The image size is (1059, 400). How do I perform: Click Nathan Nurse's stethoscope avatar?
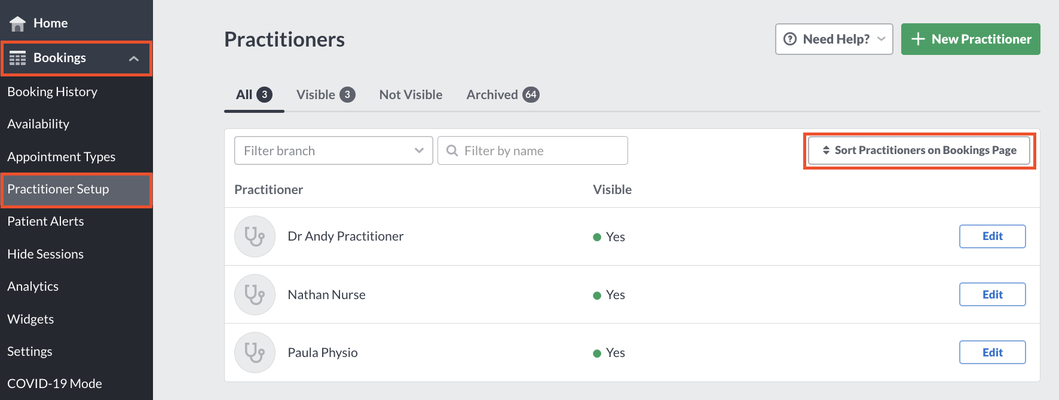(x=255, y=294)
